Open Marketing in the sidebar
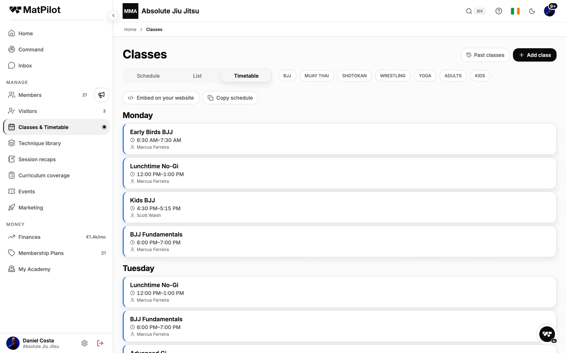Screen dimensions: 566x353 [x=57, y=208]
